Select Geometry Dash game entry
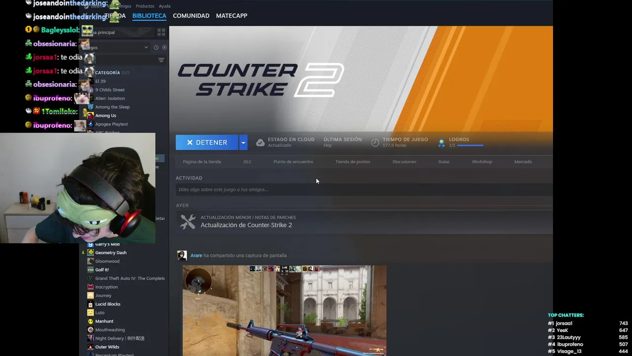This screenshot has width=632, height=356. pos(111,253)
